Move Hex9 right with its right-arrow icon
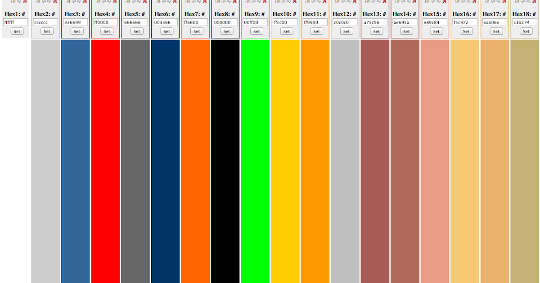This screenshot has height=283, width=540. click(258, 2)
